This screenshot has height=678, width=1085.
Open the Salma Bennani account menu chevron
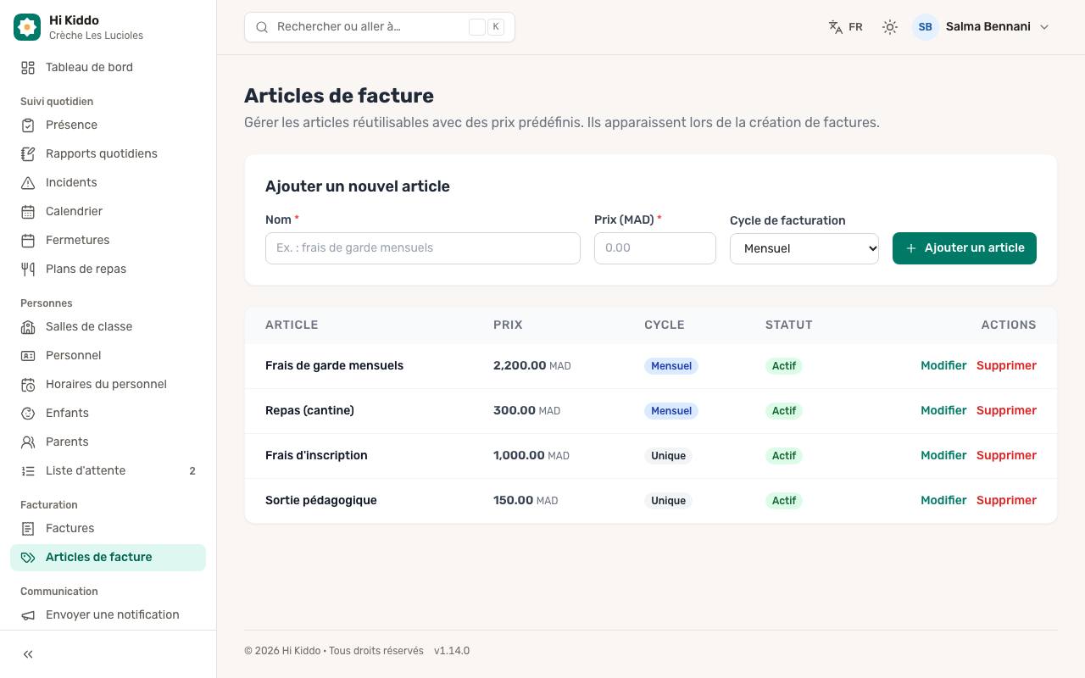(x=1044, y=27)
